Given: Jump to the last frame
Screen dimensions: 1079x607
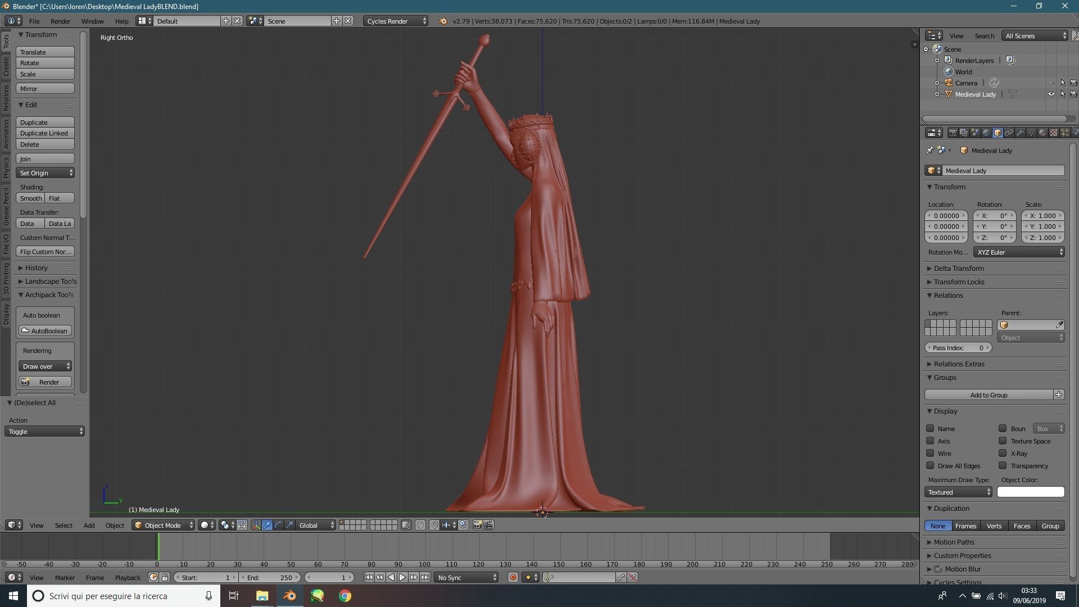Looking at the screenshot, I should (425, 577).
